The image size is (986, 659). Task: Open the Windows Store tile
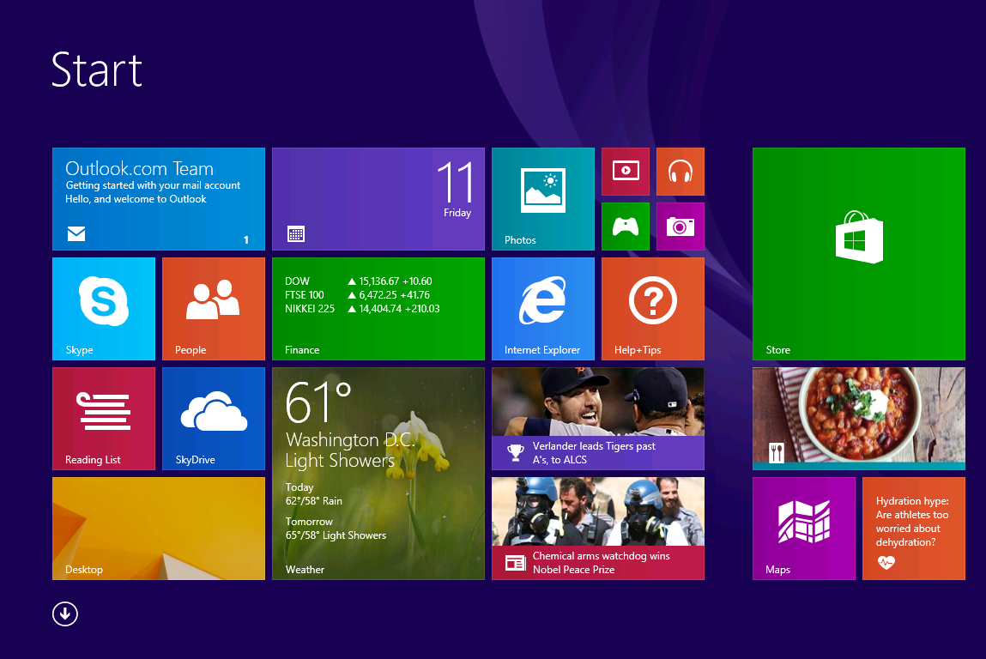pos(858,253)
